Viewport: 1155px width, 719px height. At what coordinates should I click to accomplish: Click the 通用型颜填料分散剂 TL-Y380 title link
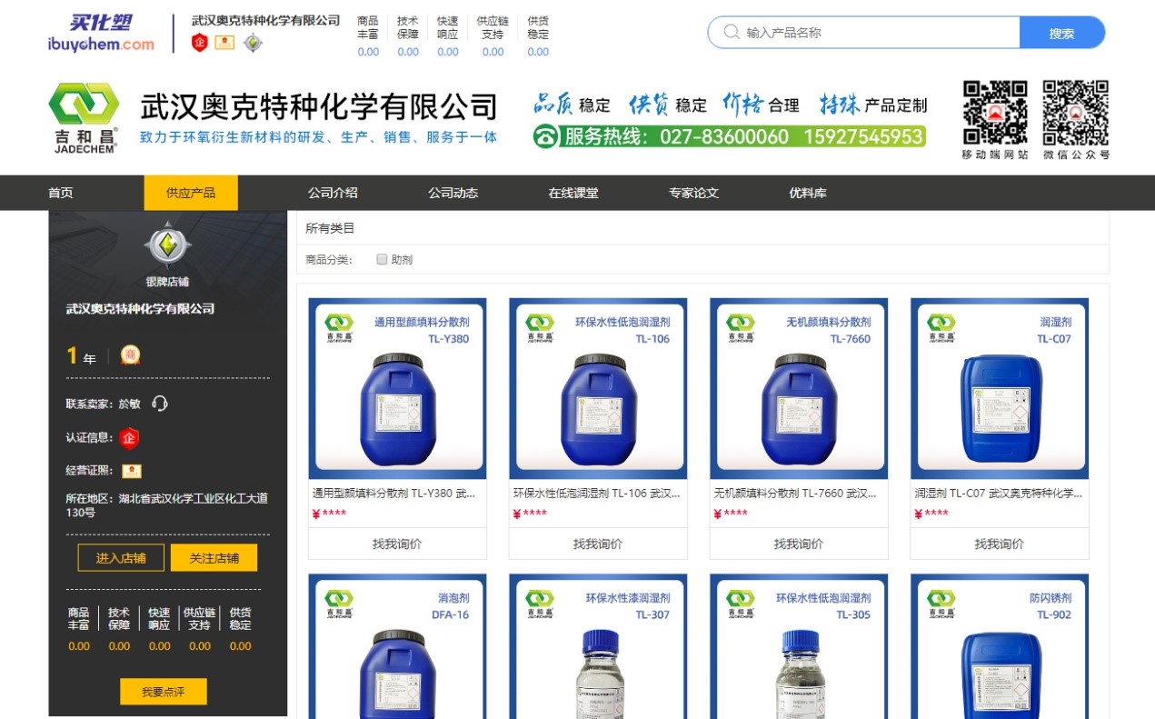coord(394,494)
